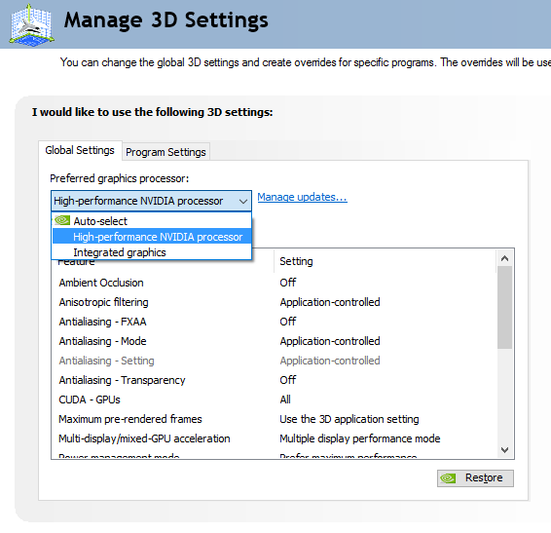Click the All value for CUDA - GPUs
The image size is (551, 533).
point(285,400)
